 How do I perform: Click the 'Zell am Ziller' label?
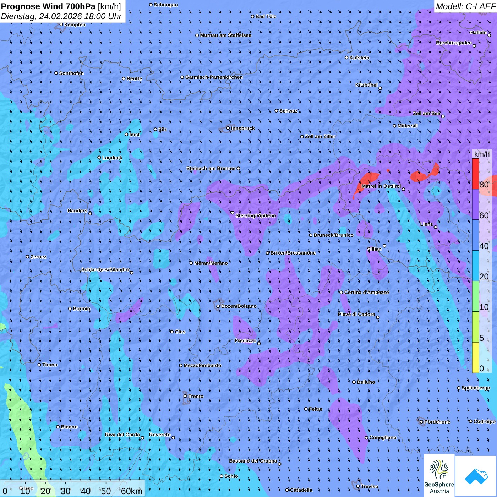pos(320,136)
